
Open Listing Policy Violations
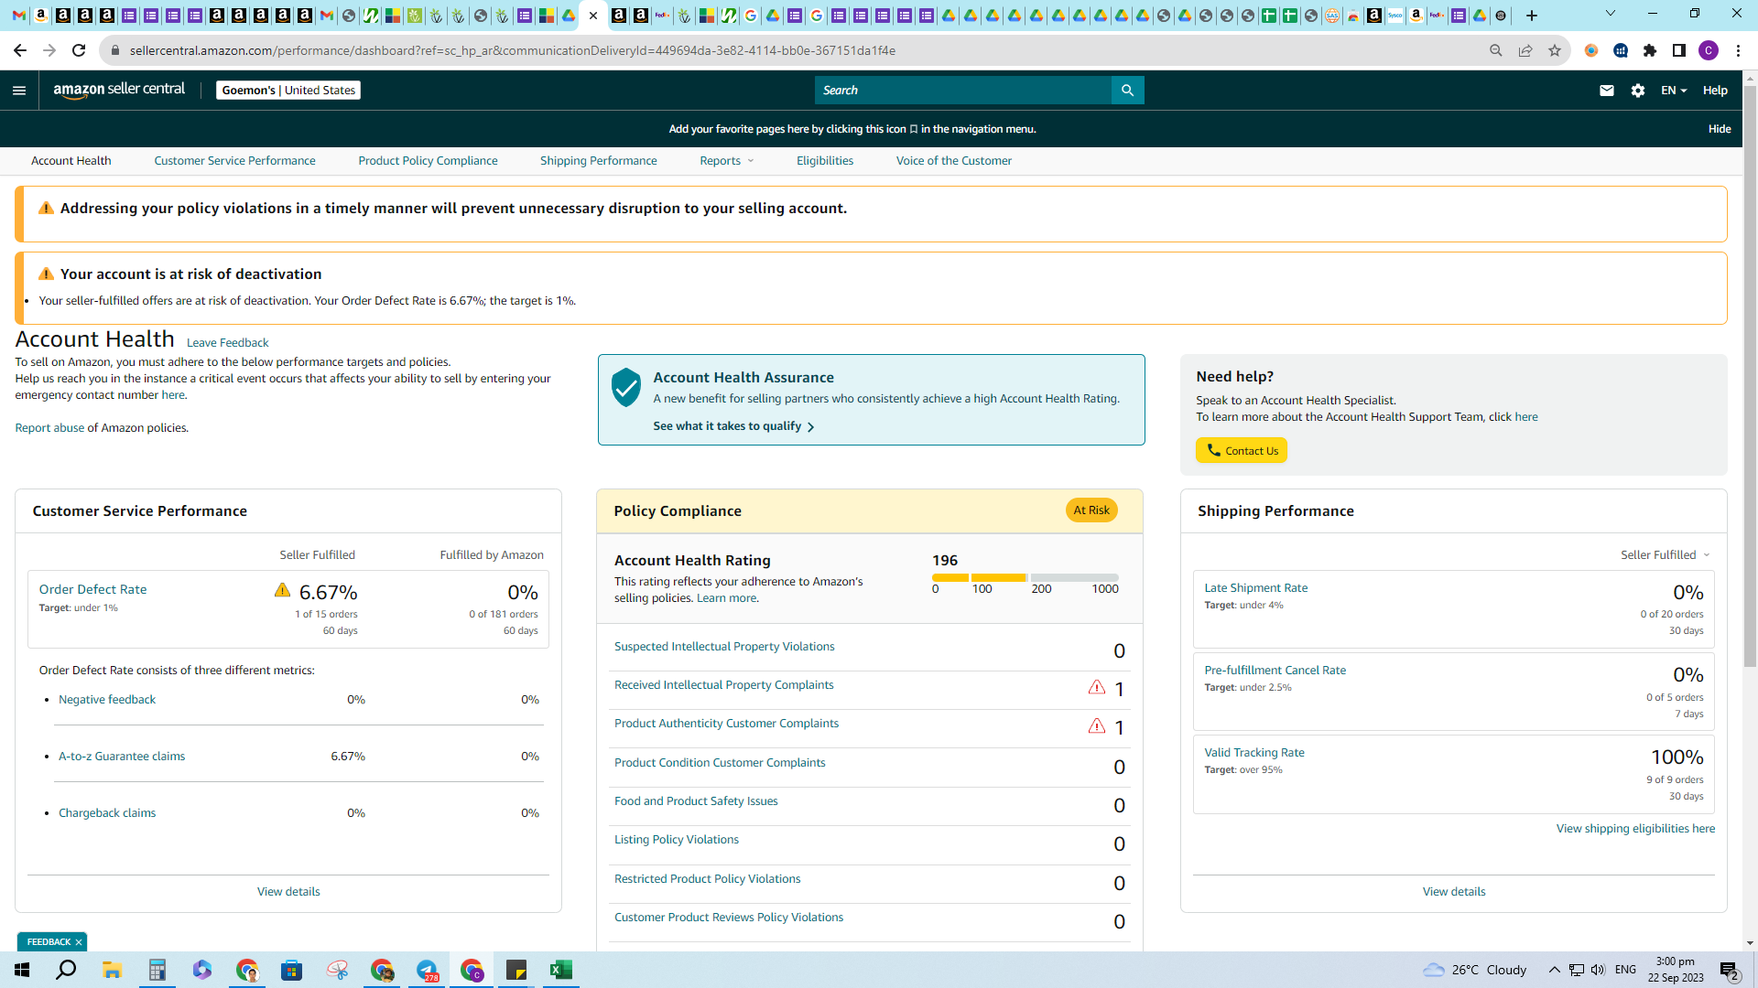click(676, 840)
